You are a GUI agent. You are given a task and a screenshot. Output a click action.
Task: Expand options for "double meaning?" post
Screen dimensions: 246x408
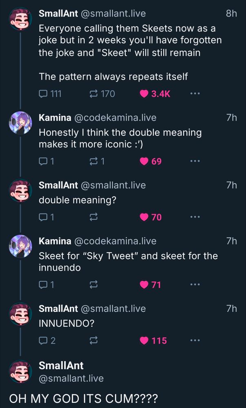click(x=195, y=217)
